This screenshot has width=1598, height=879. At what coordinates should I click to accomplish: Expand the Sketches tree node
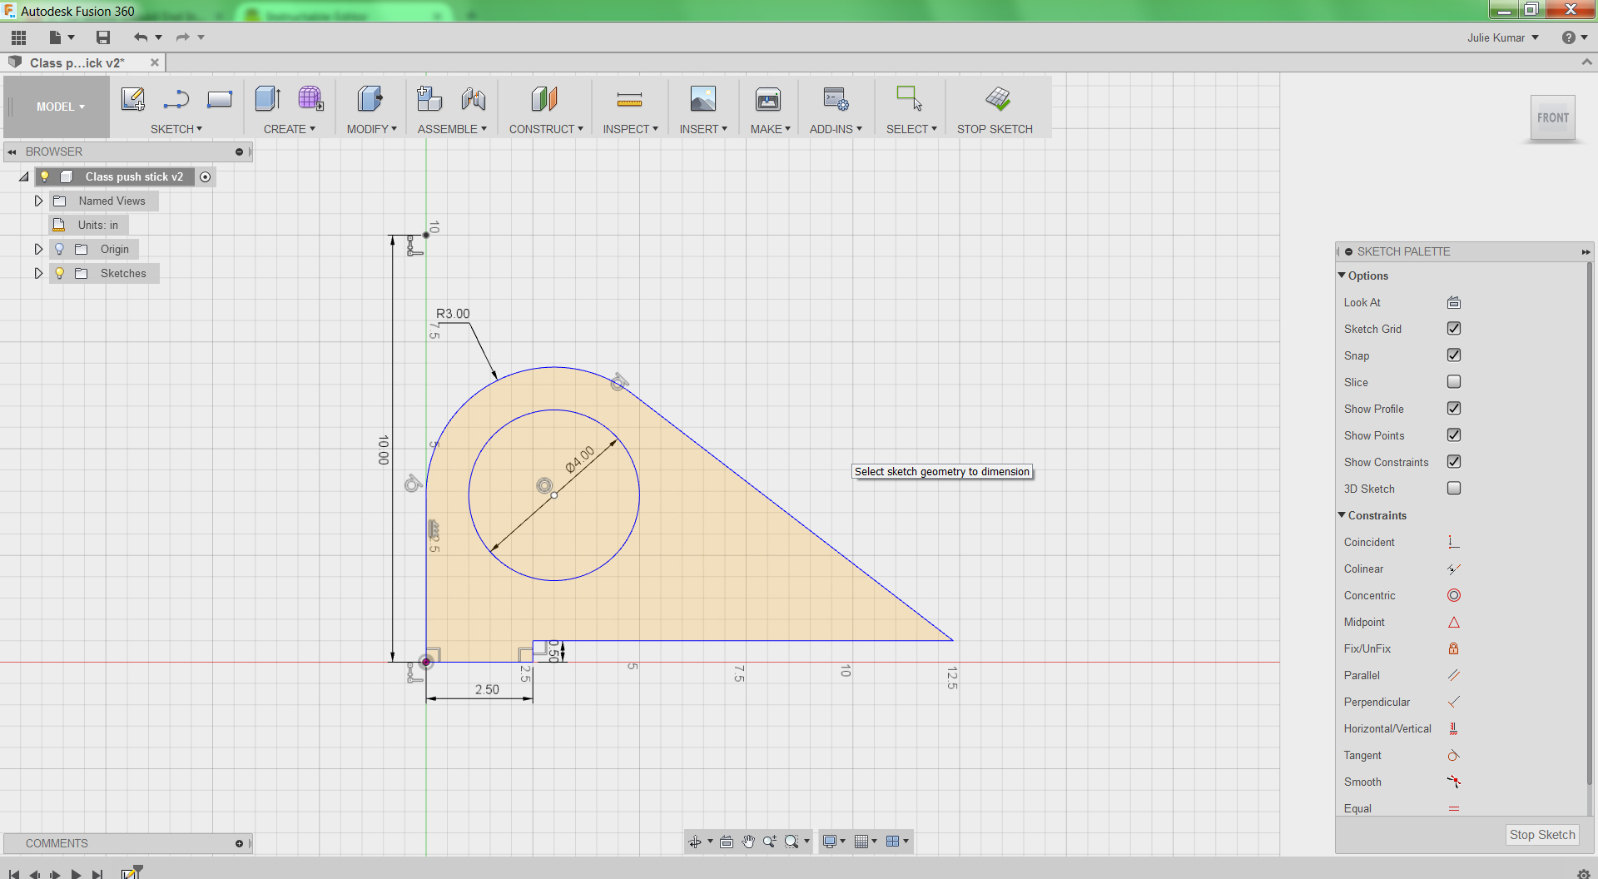coord(38,273)
